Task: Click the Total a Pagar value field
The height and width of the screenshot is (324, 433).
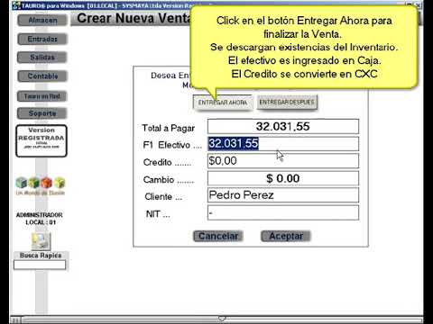Action: click(x=283, y=126)
